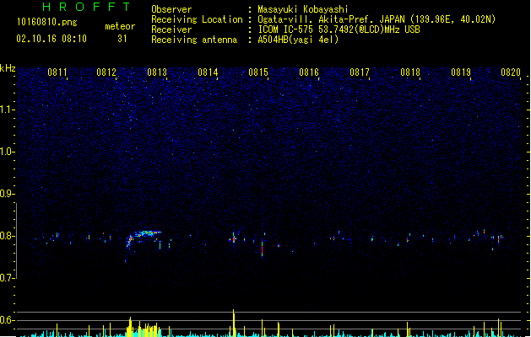Click the Ogata-vill. Akita-Pref. JAPAN location text
Screen dimensions: 531x337
tap(377, 19)
